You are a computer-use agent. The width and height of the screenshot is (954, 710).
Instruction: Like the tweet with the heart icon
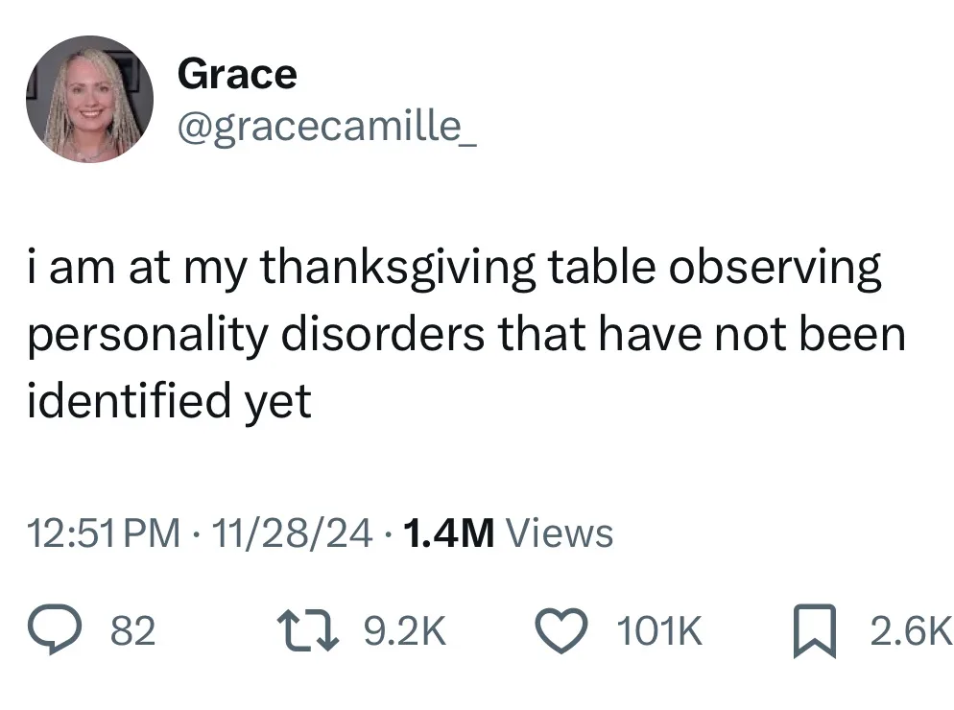point(560,631)
